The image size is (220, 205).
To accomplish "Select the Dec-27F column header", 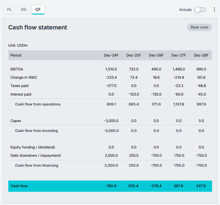I will 179,55.
